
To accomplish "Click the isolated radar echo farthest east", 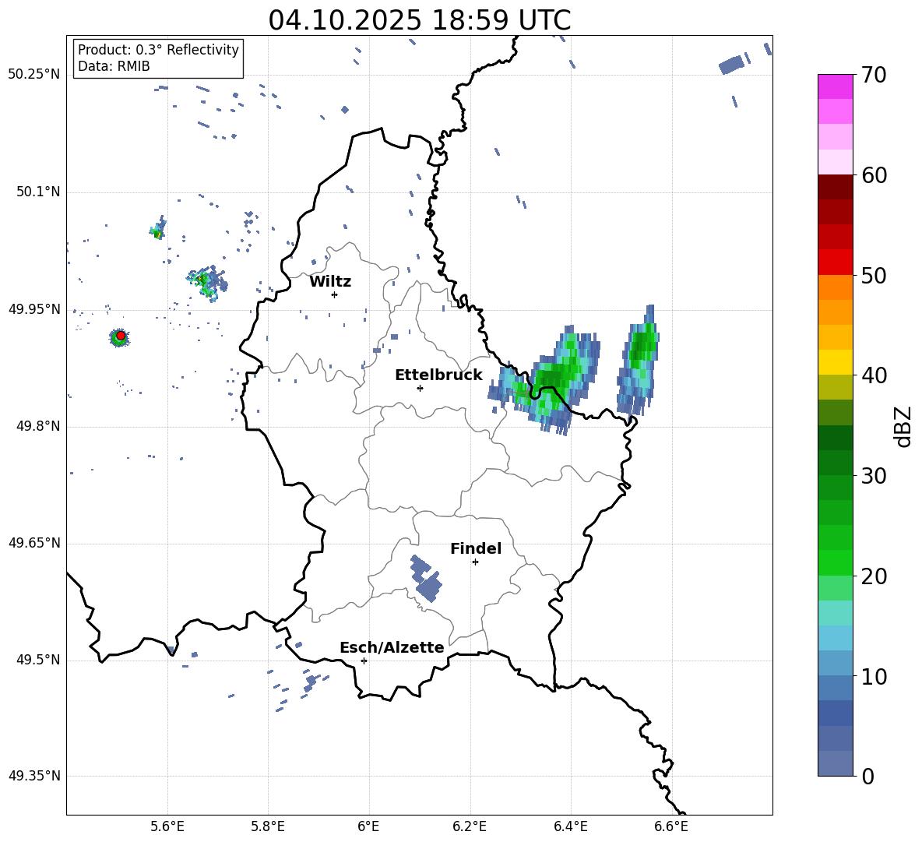I will [639, 360].
